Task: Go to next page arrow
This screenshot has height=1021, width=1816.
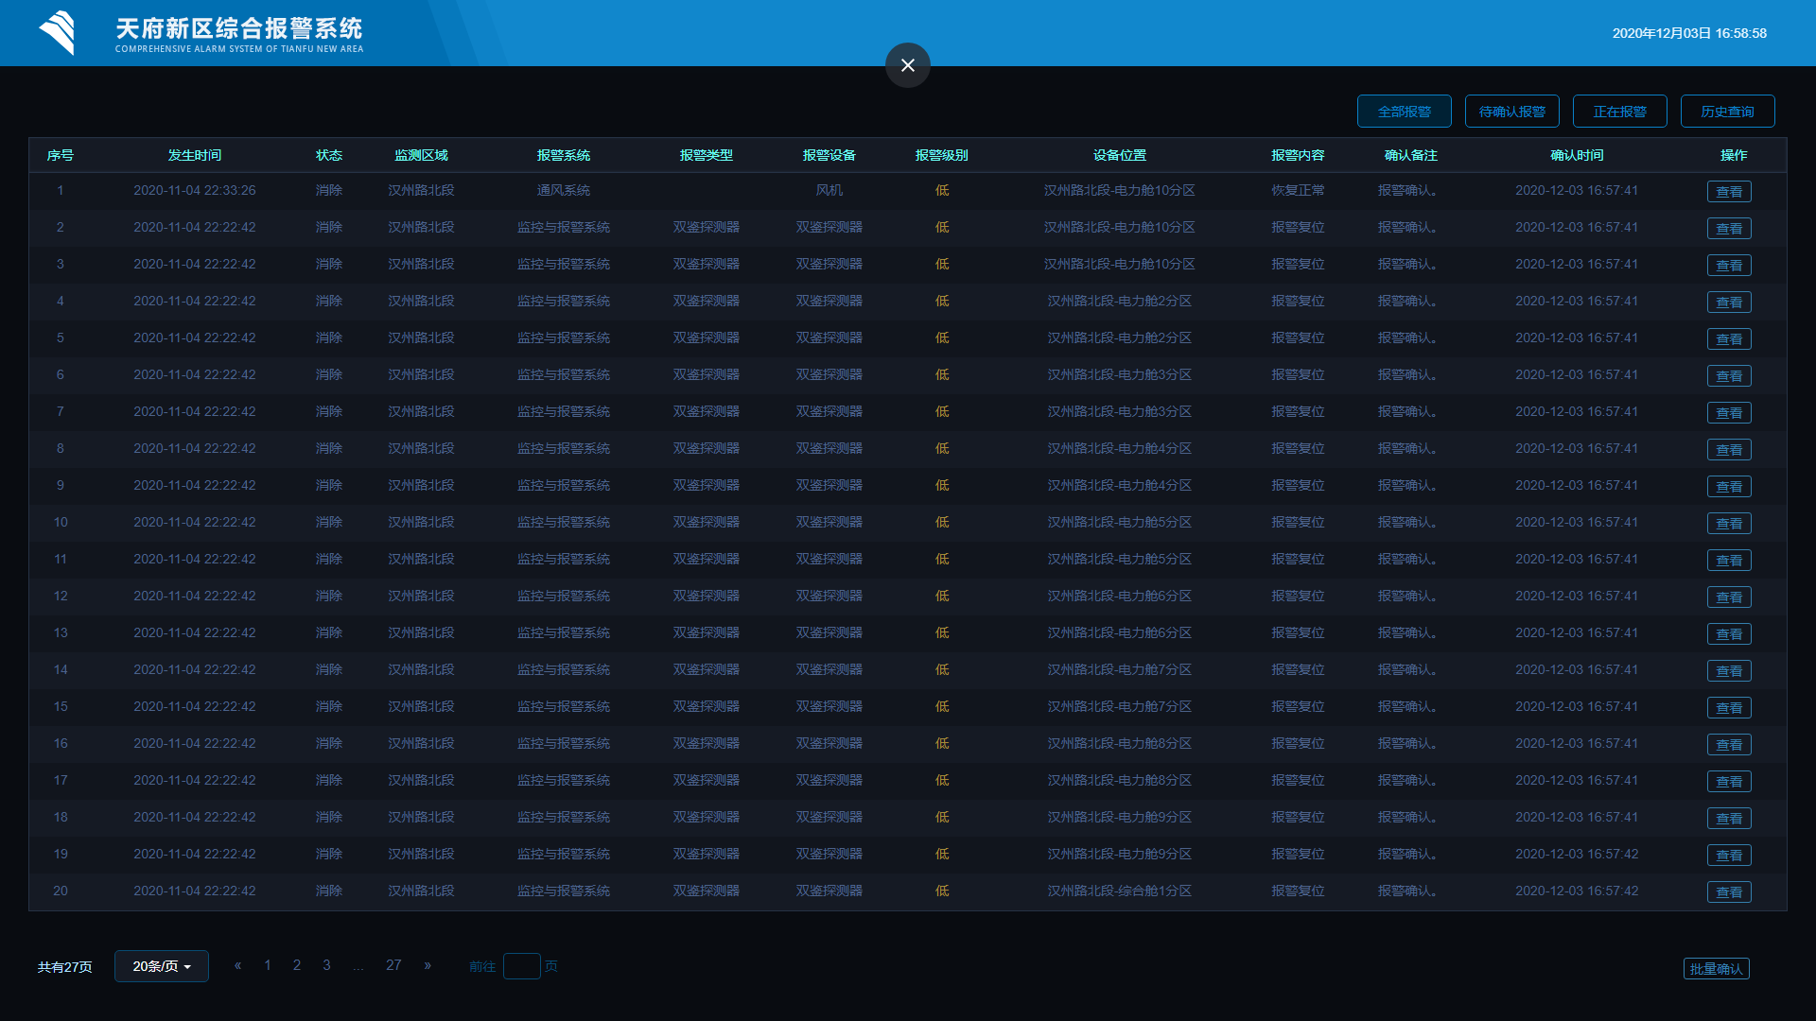Action: 428,965
